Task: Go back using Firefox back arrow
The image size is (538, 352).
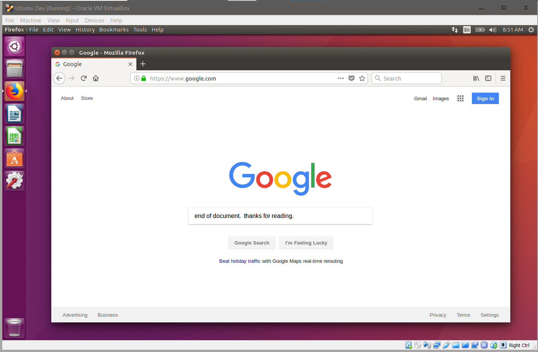Action: 59,79
